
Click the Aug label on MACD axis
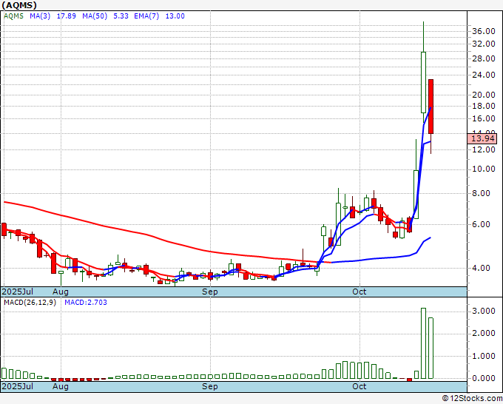pos(61,386)
